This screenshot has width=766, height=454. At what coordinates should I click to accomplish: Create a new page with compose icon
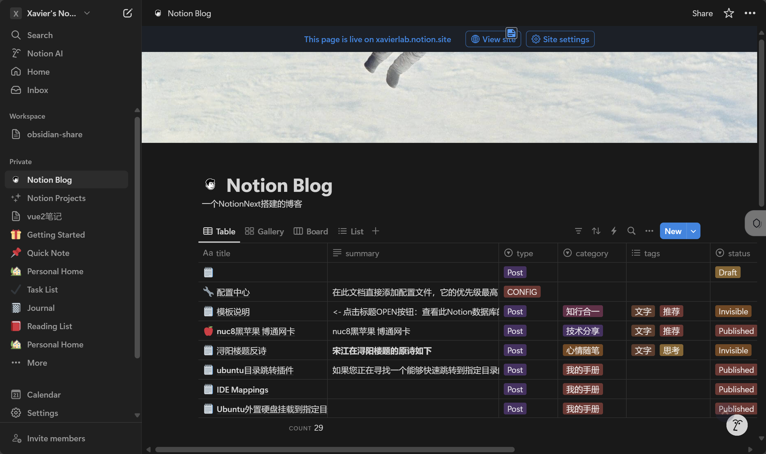click(127, 13)
